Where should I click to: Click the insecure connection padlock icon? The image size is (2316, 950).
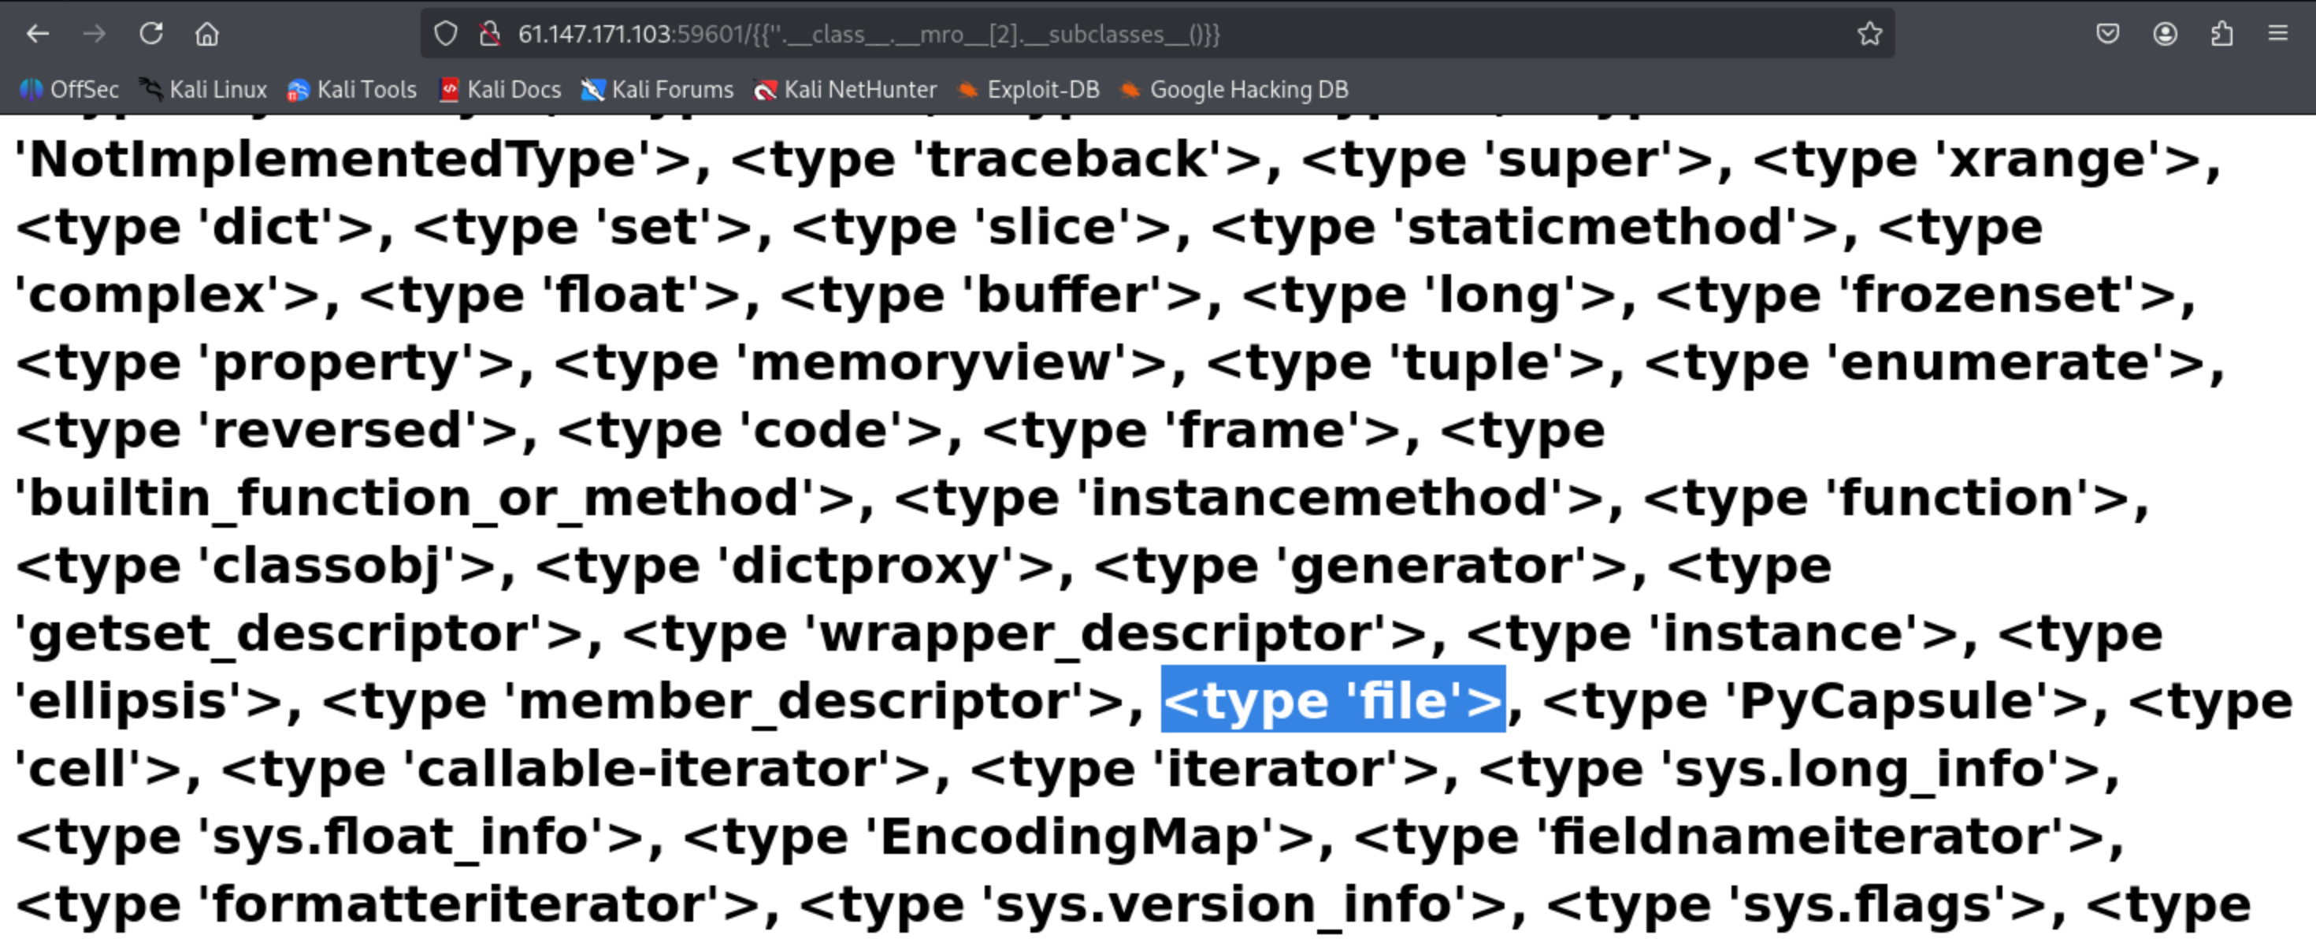[x=489, y=34]
